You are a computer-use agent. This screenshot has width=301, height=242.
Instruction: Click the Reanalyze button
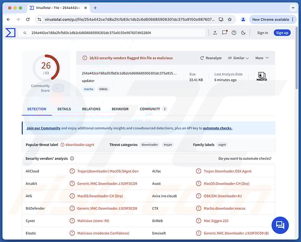211,58
